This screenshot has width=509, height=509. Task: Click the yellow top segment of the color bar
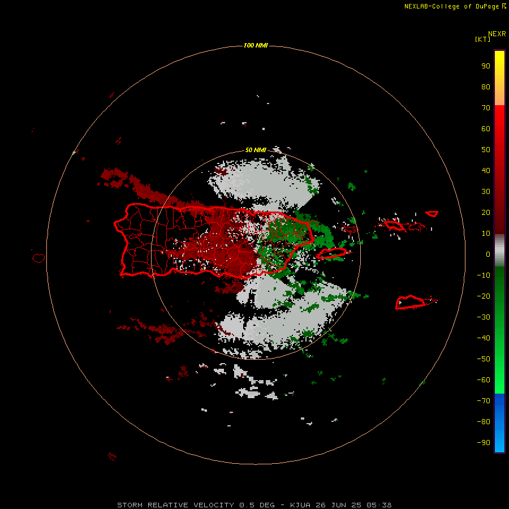tap(499, 78)
